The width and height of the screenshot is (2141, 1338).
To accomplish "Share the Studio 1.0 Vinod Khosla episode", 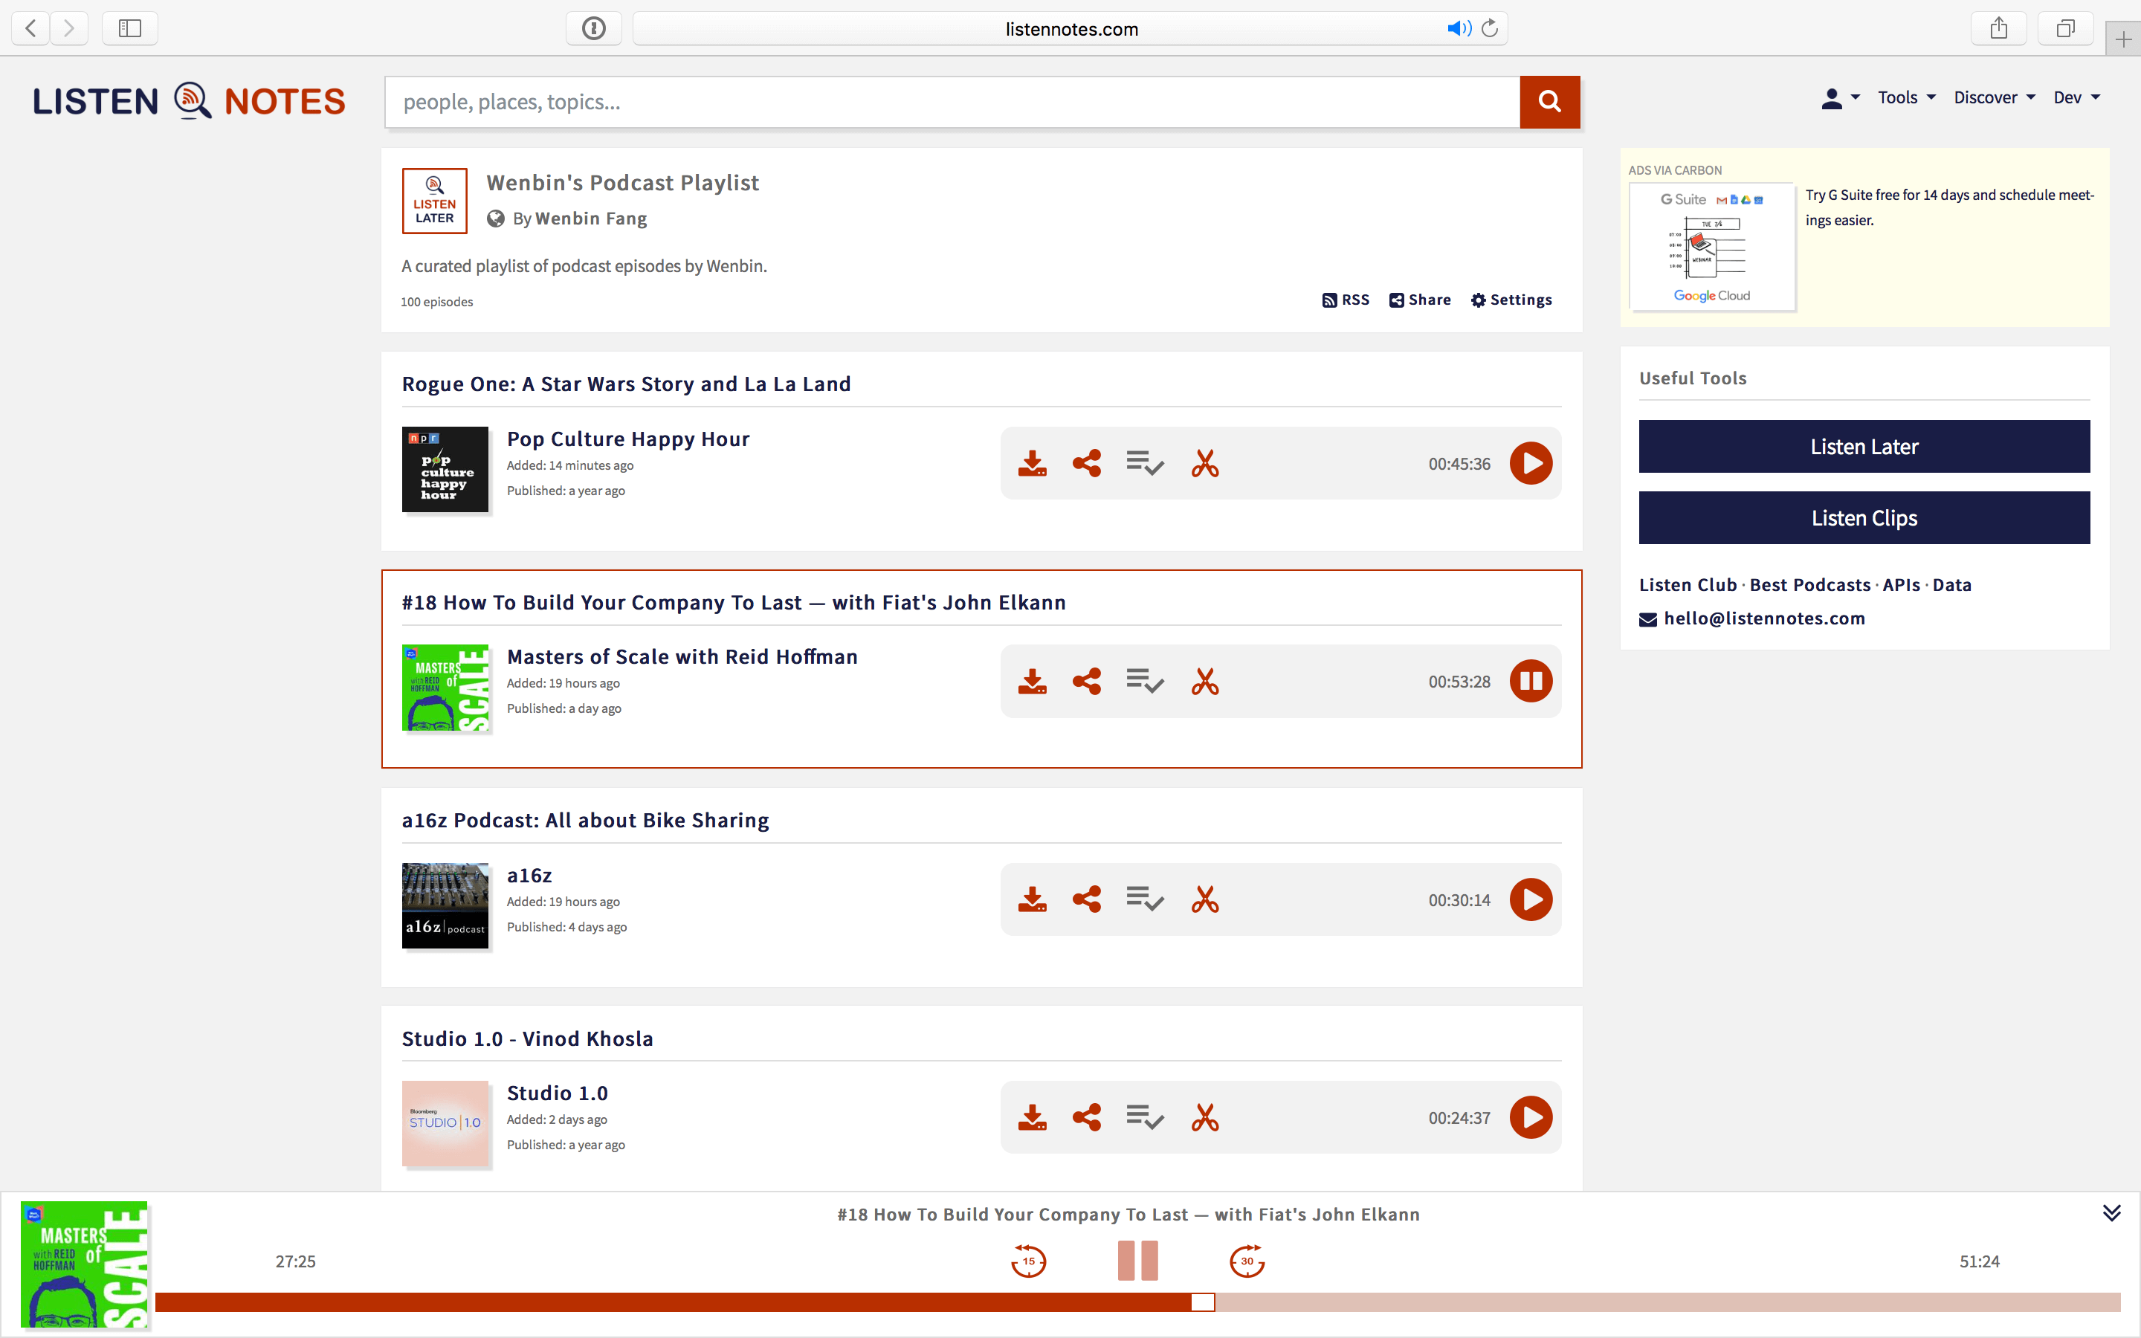I will (x=1086, y=1118).
